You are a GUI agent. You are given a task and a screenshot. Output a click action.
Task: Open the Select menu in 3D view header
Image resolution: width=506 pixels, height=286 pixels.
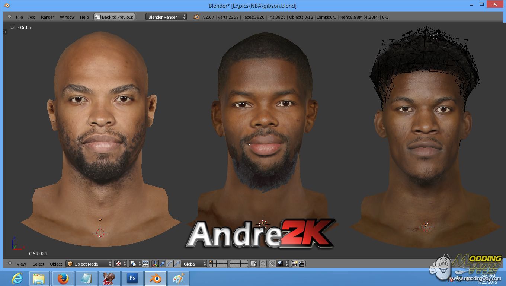38,264
